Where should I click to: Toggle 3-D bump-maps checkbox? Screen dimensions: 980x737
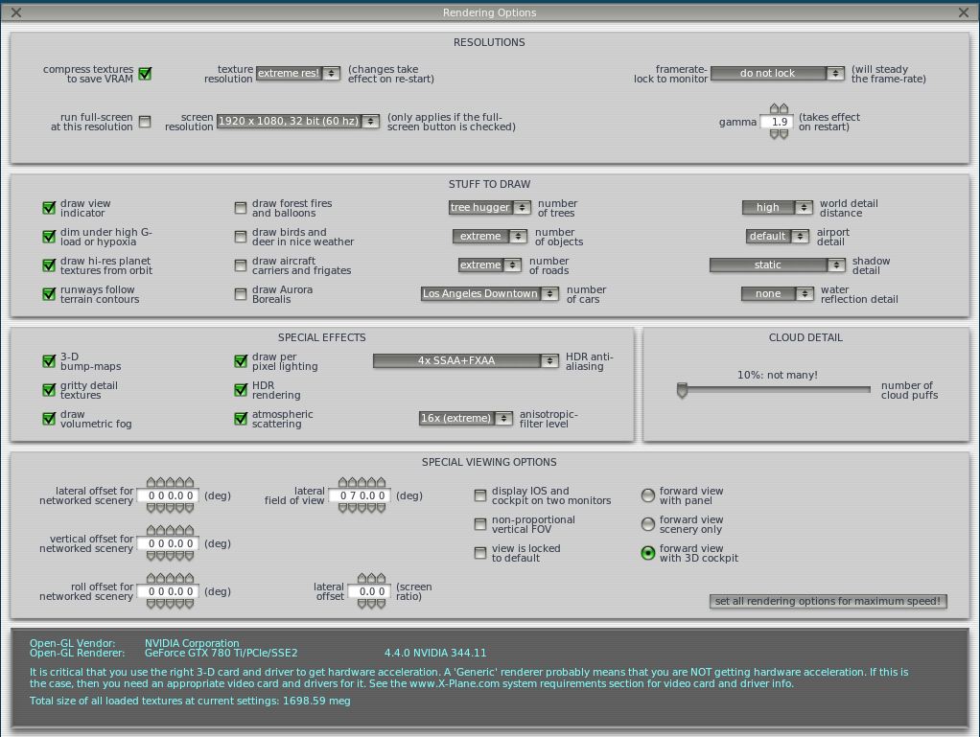(49, 361)
